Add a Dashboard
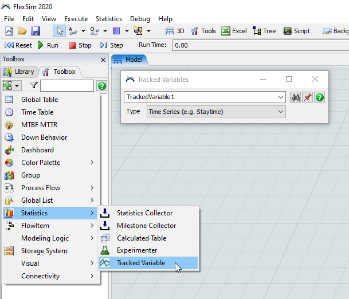This screenshot has height=299, width=349. 50,150
